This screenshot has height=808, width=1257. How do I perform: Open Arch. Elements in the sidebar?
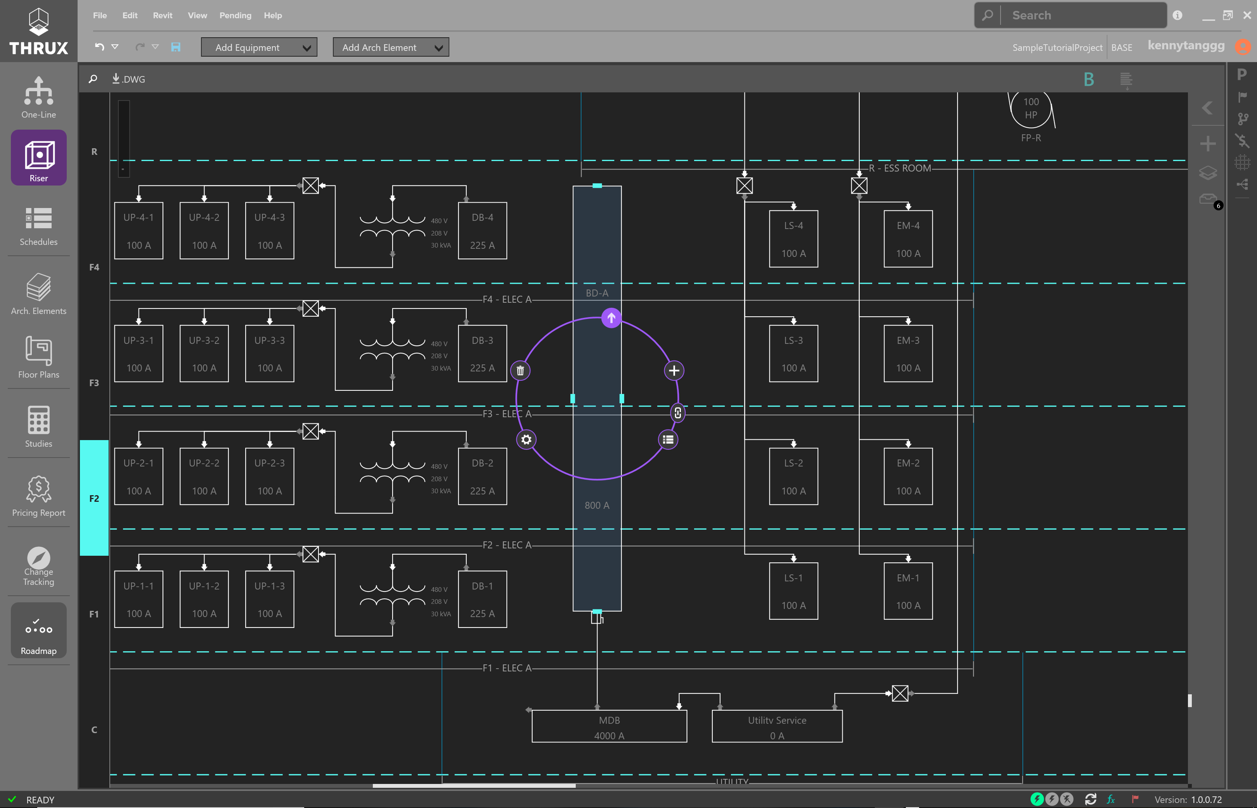click(38, 294)
